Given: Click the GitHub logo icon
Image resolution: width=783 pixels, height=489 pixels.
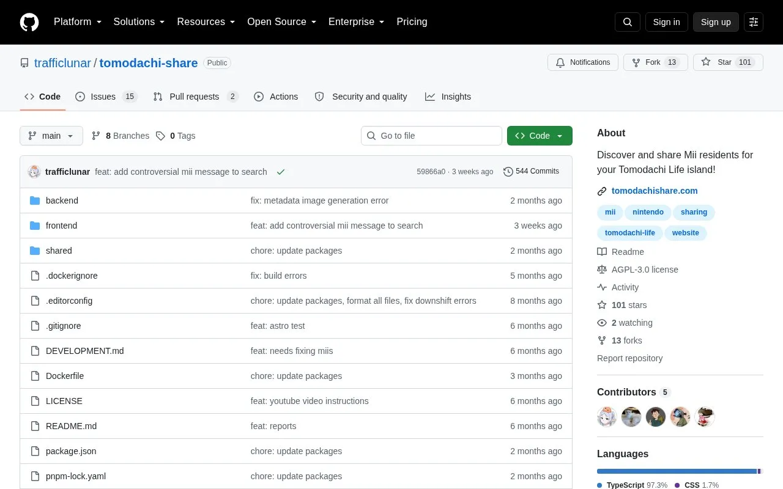Looking at the screenshot, I should coord(29,22).
